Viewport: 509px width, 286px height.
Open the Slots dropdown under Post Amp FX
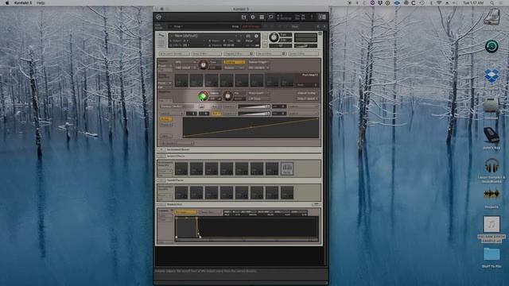307,85
